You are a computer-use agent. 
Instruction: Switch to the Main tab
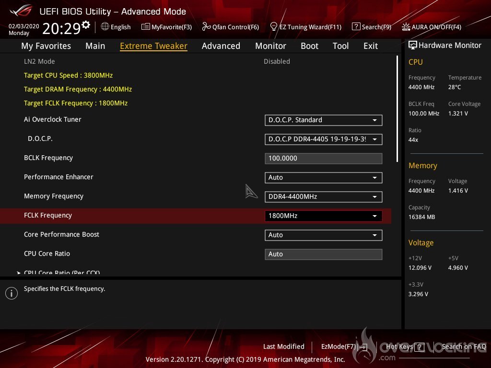pos(95,46)
